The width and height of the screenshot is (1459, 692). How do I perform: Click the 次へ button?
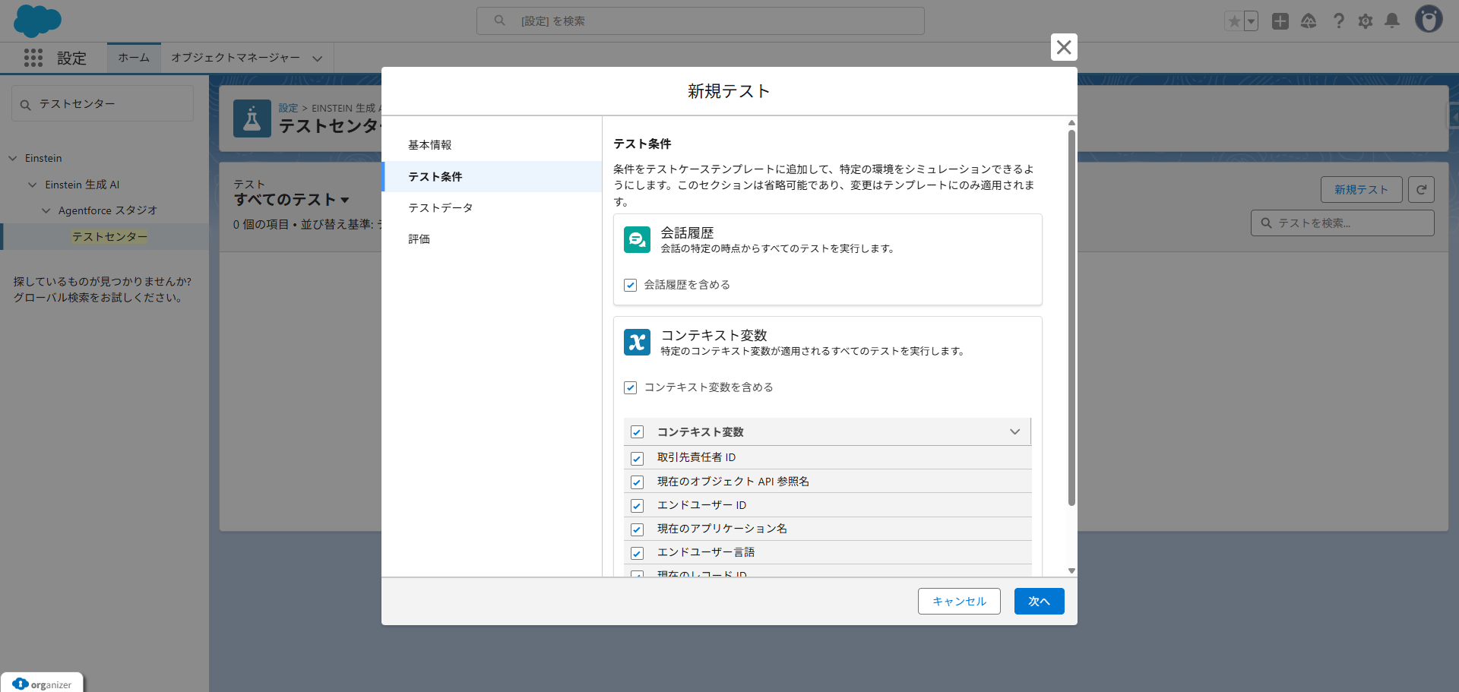(x=1039, y=601)
